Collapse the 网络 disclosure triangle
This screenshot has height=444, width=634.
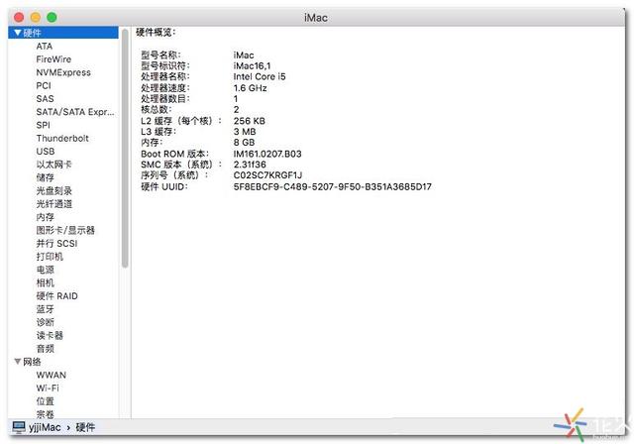point(18,361)
